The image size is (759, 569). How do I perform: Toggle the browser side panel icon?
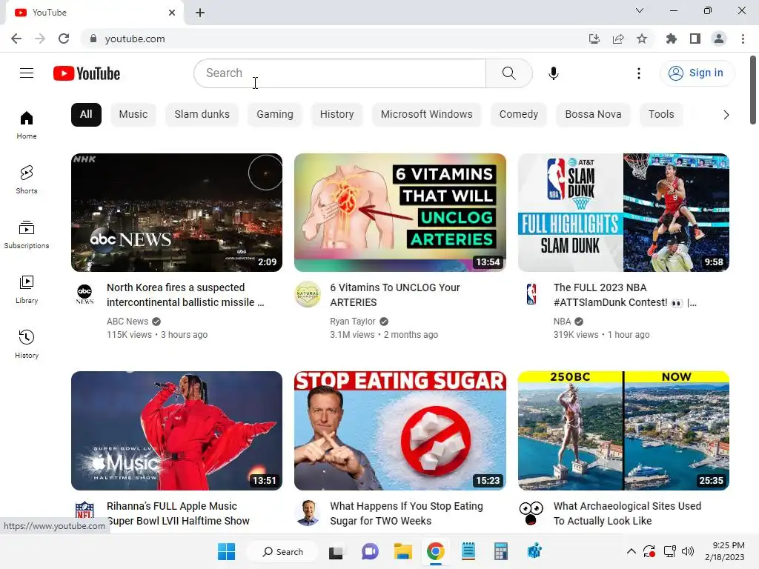pyautogui.click(x=695, y=39)
